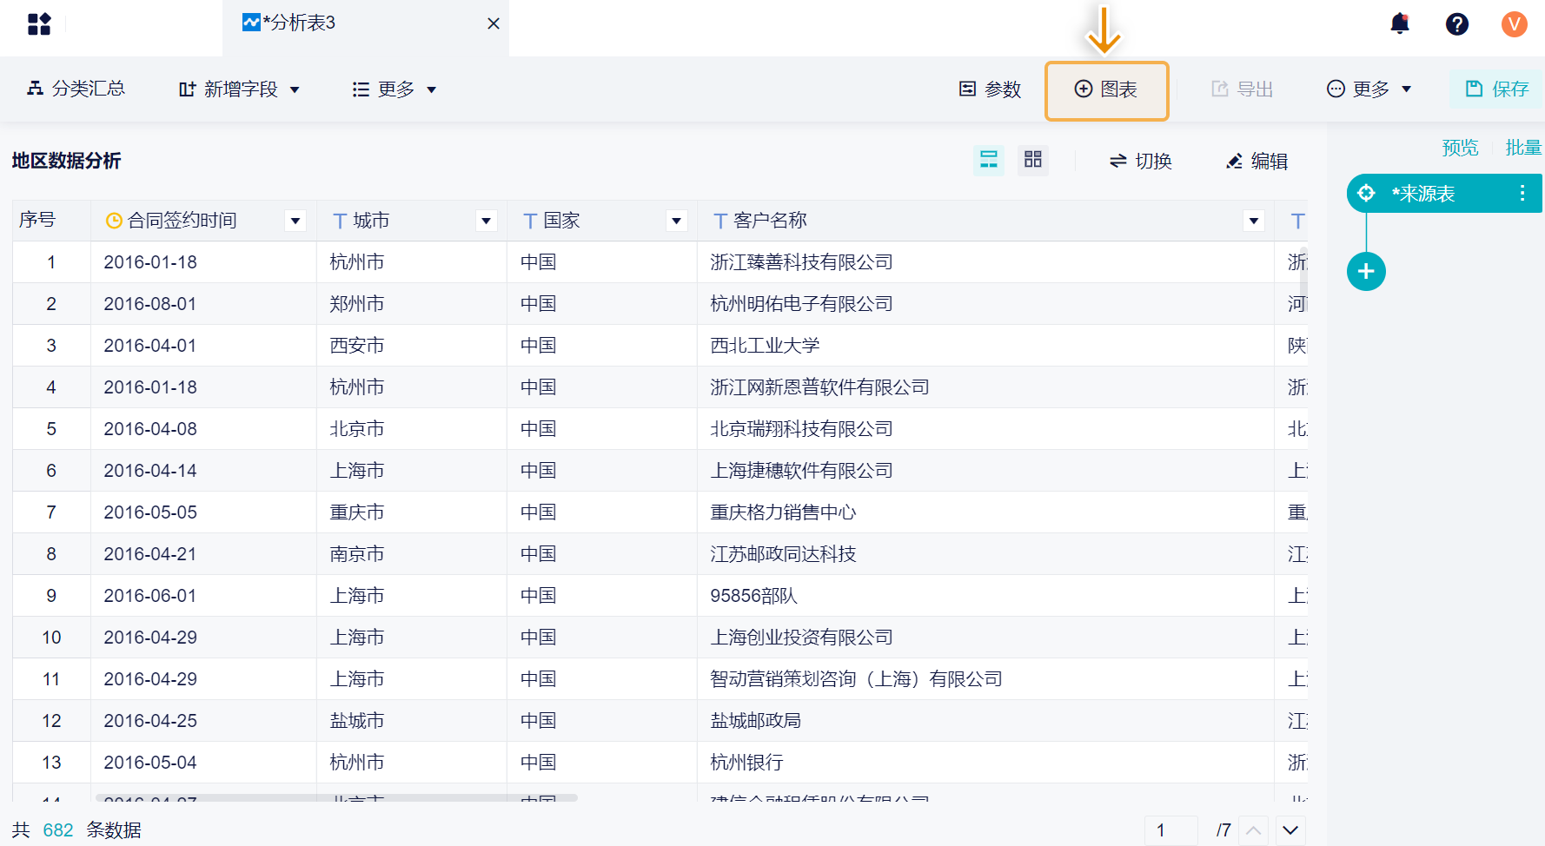Image resolution: width=1545 pixels, height=846 pixels.
Task: Click the 切换 switch button
Action: tap(1141, 161)
